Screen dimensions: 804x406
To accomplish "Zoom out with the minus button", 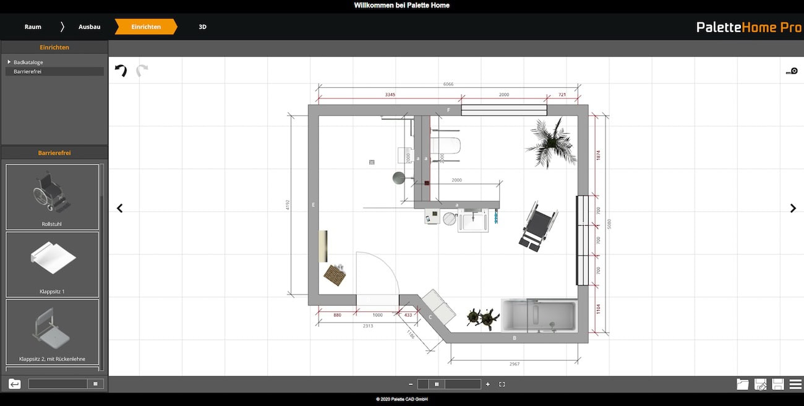I will tap(411, 384).
